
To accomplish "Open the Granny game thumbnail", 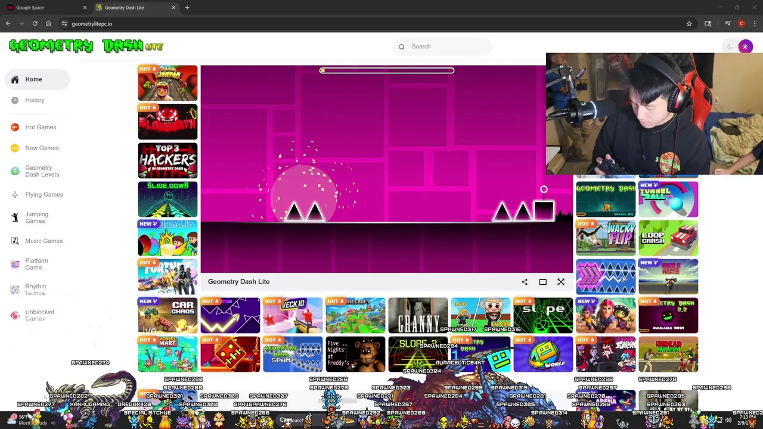I will point(418,315).
